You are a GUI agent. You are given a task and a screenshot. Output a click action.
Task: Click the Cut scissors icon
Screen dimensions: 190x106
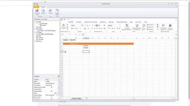(67, 24)
